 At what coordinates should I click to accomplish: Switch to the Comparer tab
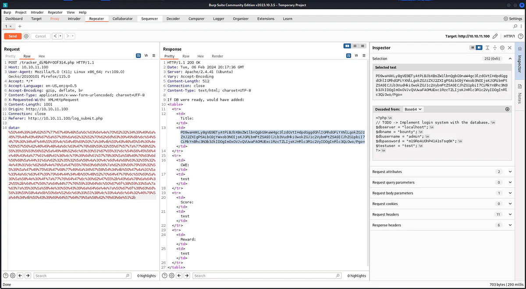click(196, 19)
